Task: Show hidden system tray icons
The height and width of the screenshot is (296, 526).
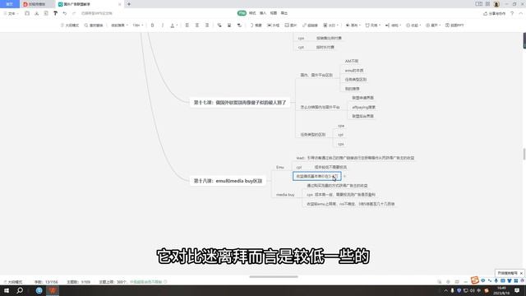Action: point(445,290)
